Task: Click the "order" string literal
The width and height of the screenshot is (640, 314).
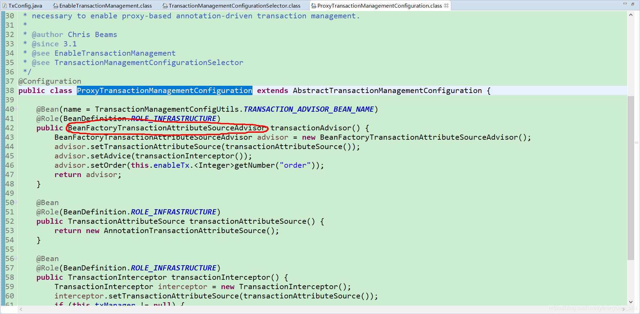Action: [x=295, y=165]
